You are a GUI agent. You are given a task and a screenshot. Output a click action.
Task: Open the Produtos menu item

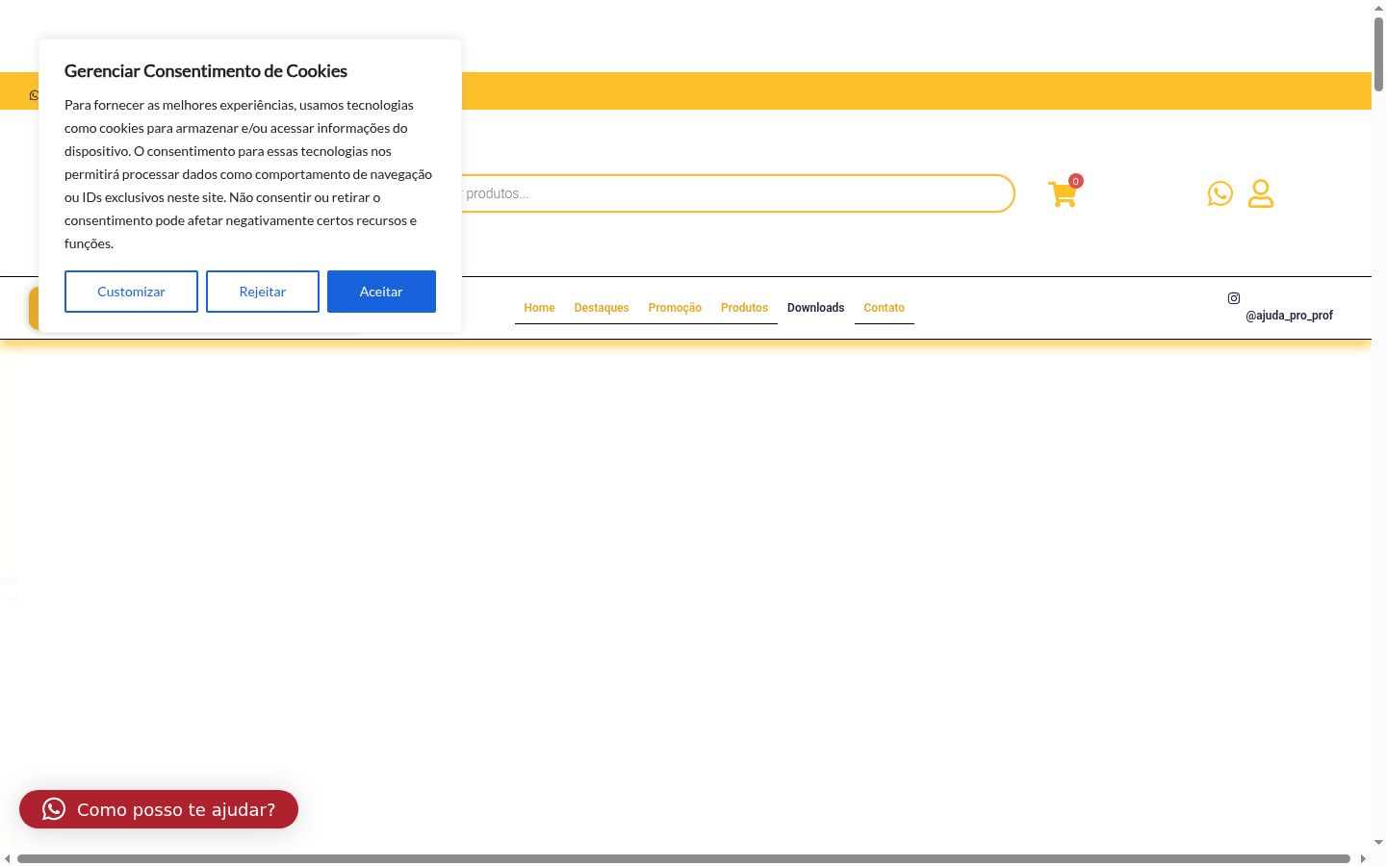click(x=744, y=308)
